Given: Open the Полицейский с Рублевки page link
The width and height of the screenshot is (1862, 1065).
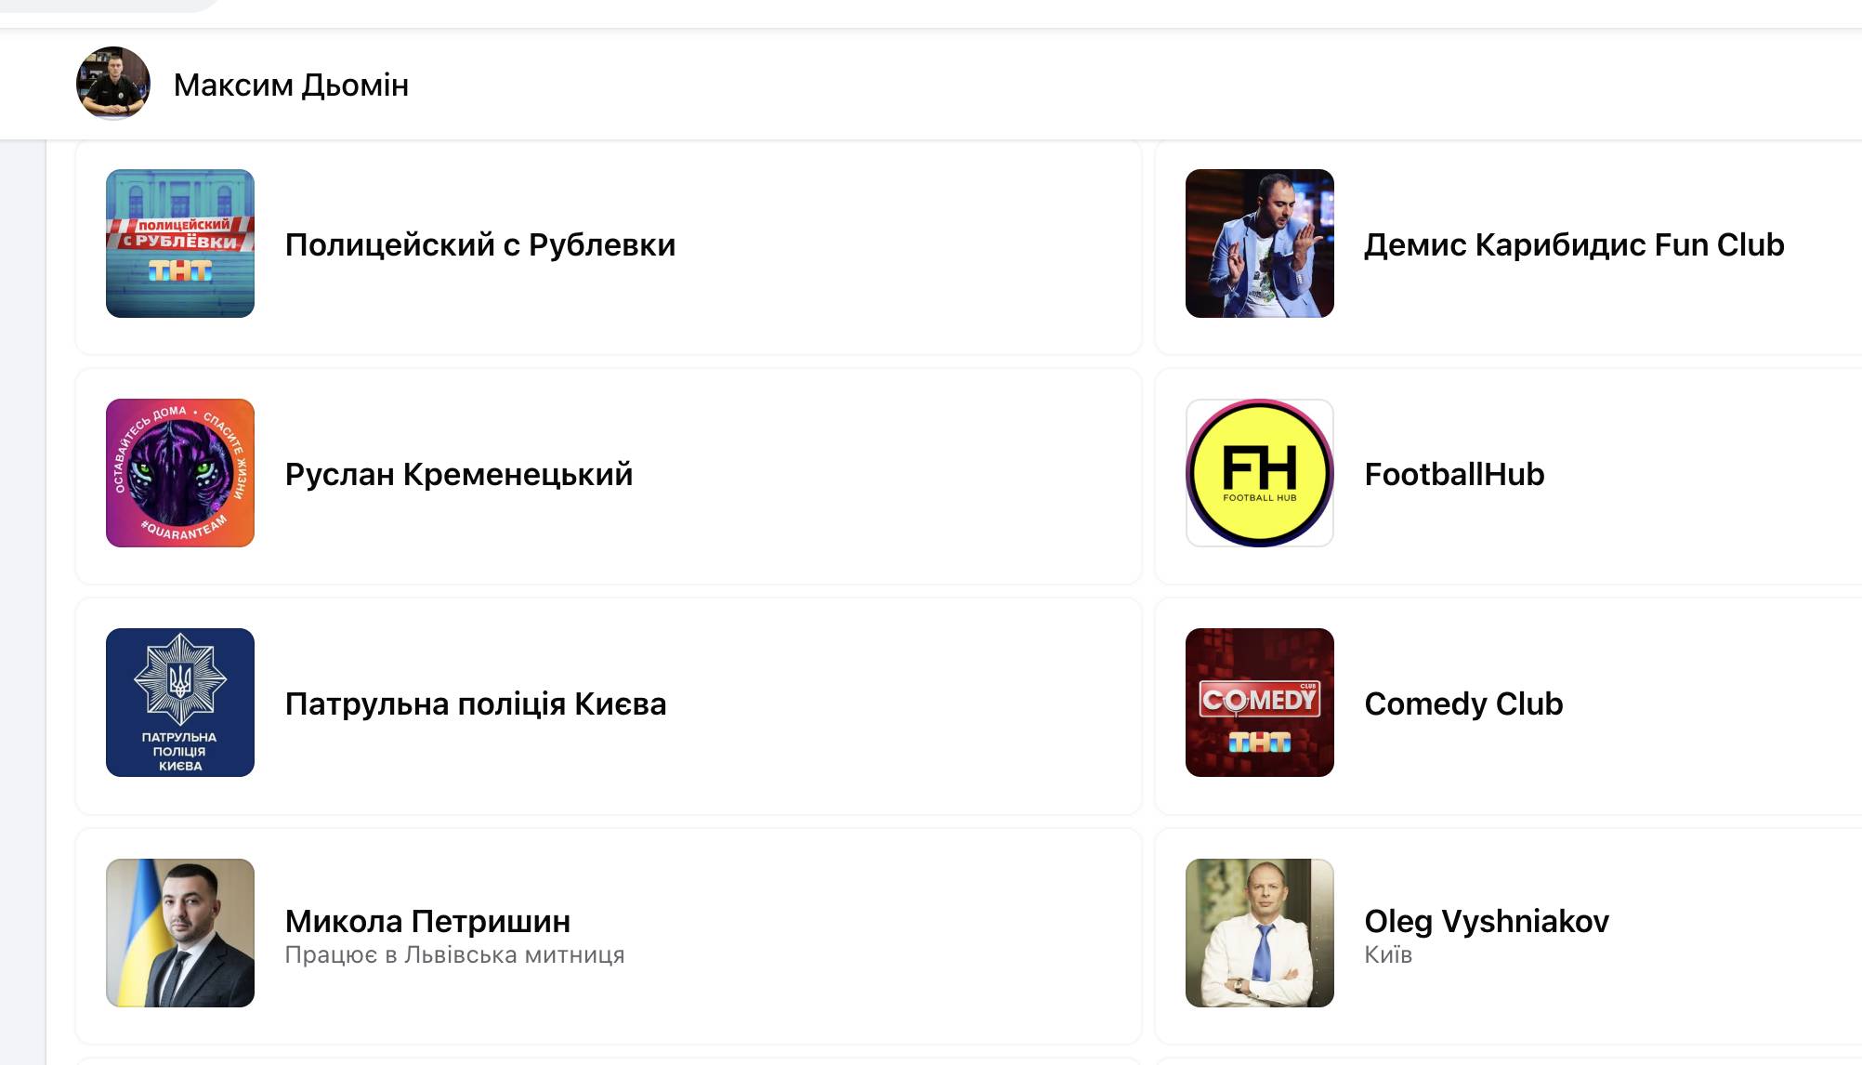Looking at the screenshot, I should pyautogui.click(x=479, y=244).
